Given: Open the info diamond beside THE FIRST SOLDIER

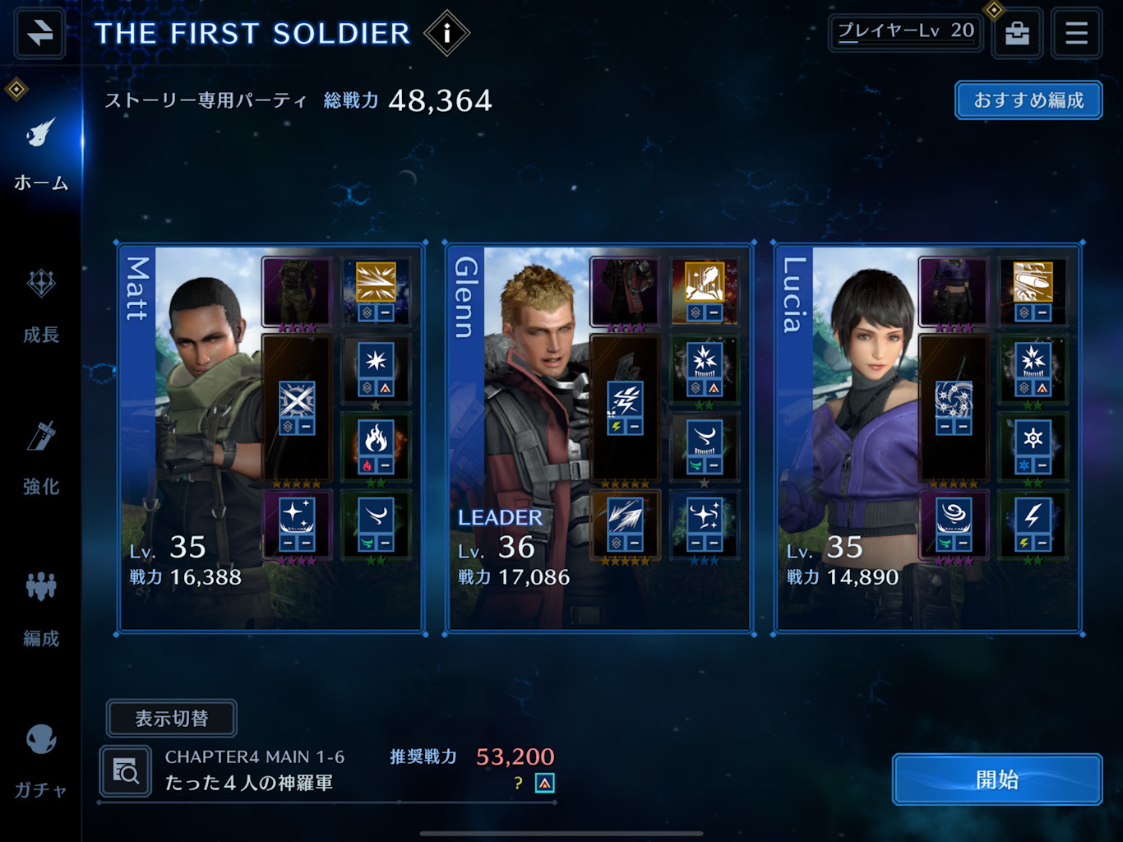Looking at the screenshot, I should tap(446, 33).
